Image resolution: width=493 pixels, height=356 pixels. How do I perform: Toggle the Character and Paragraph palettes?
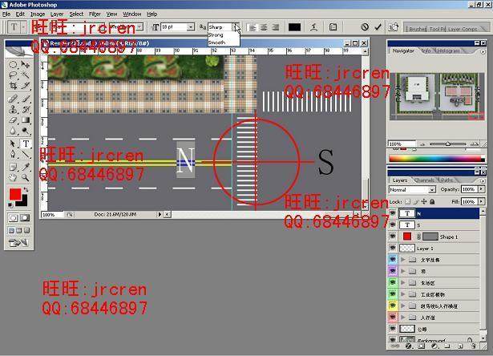(x=333, y=27)
